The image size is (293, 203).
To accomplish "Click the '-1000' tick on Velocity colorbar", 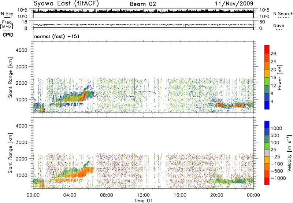I will point(278,178).
